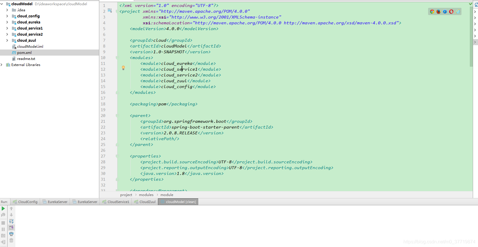478x247 pixels.
Task: Fold the properties block at line 27
Action: (117, 156)
